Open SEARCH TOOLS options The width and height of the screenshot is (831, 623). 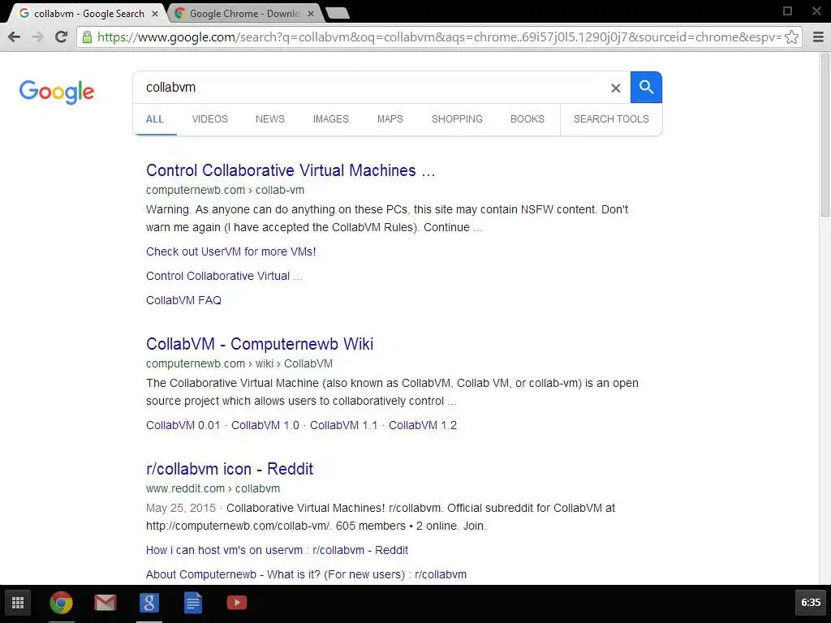611,119
